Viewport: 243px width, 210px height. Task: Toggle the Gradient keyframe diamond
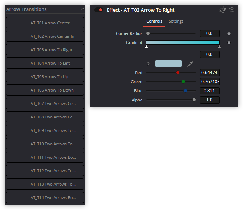[229, 43]
